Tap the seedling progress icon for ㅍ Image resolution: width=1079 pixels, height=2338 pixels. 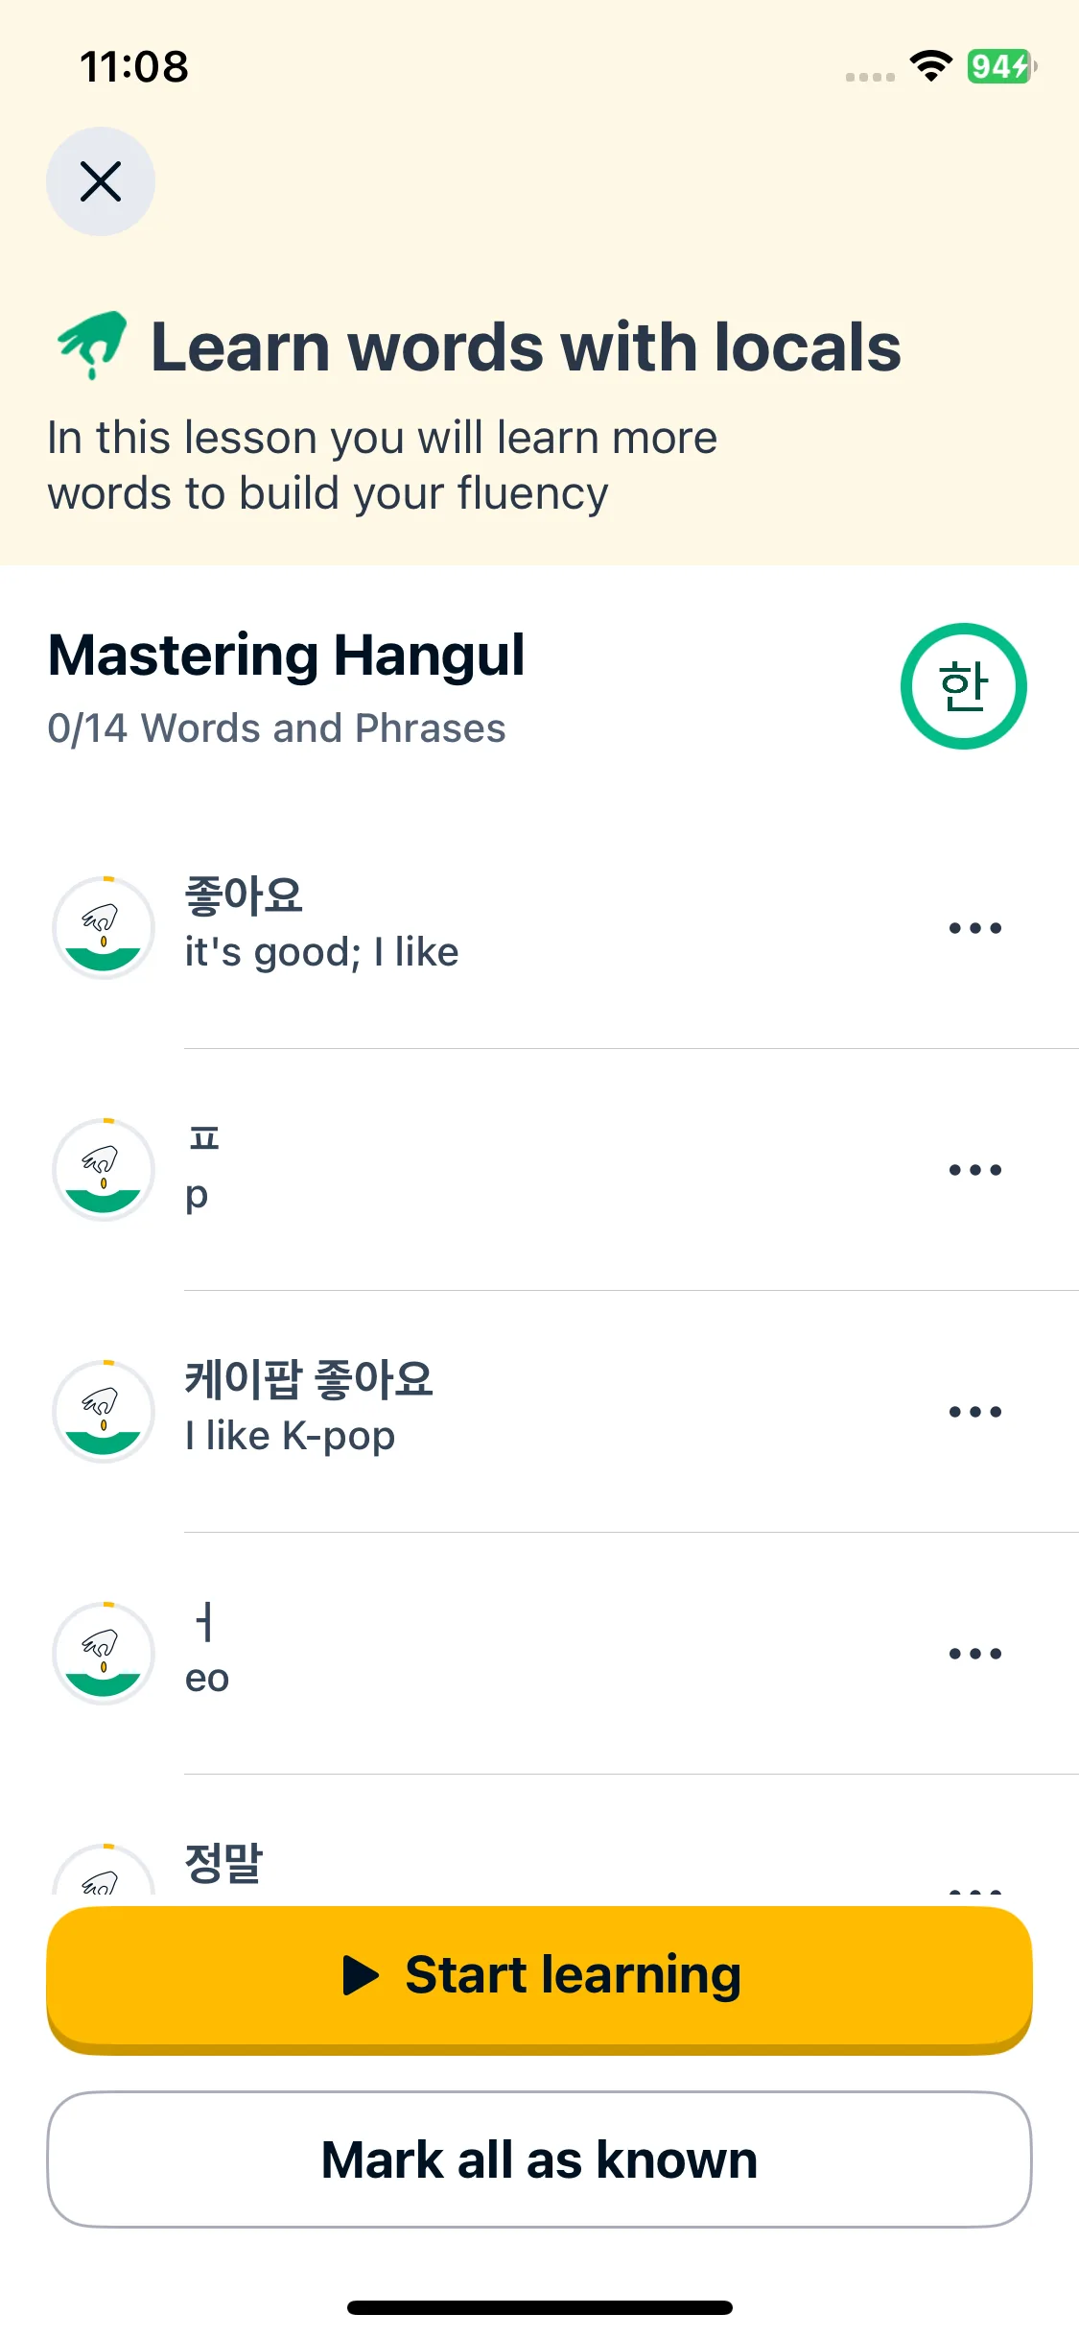(104, 1170)
